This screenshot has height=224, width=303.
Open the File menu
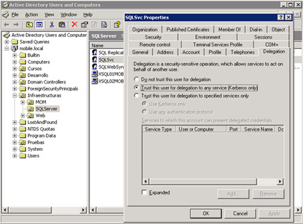pyautogui.click(x=15, y=15)
